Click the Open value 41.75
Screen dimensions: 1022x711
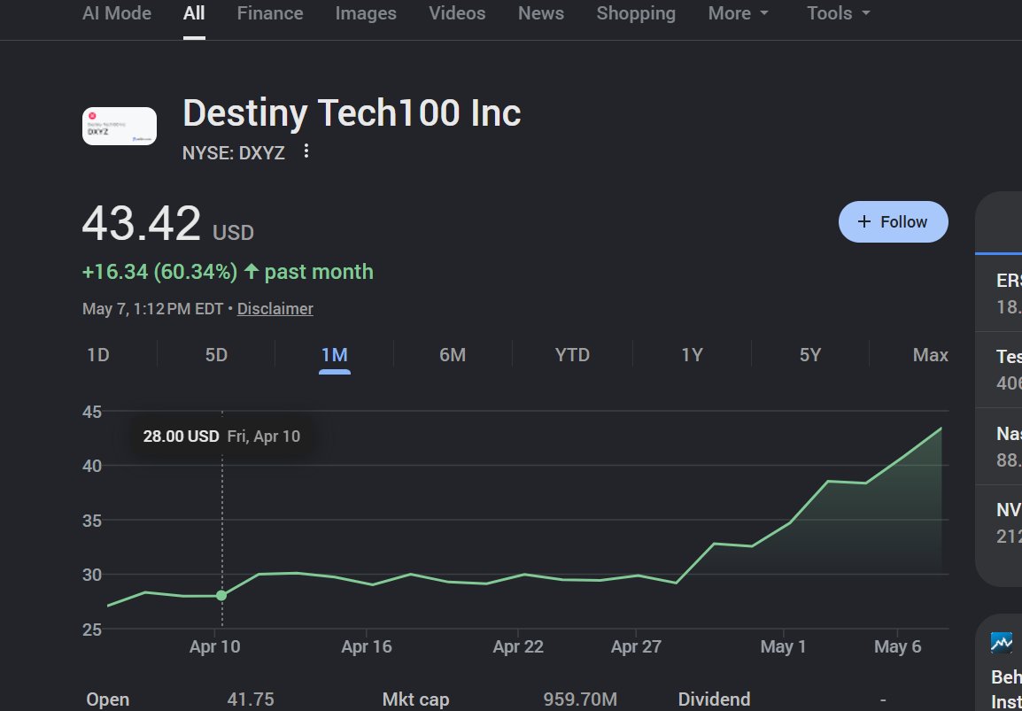click(251, 699)
